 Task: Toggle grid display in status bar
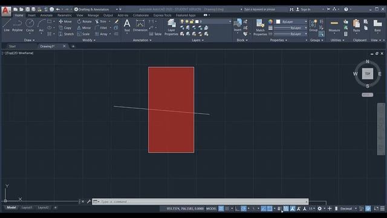click(x=221, y=208)
